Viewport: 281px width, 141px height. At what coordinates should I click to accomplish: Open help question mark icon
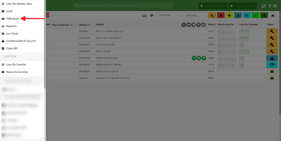pyautogui.click(x=269, y=6)
